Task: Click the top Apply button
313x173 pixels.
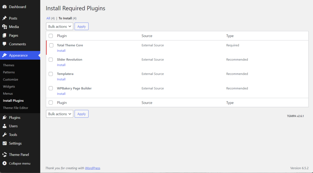Action: click(81, 26)
